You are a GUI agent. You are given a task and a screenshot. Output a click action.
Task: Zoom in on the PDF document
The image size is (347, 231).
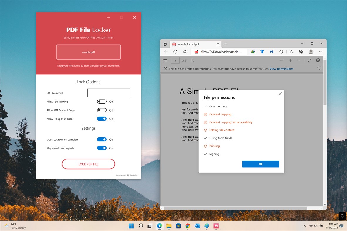click(x=290, y=60)
